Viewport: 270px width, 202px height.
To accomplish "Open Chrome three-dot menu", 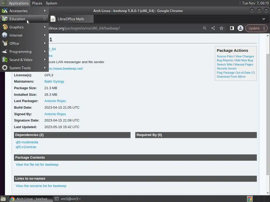I will pos(264,28).
